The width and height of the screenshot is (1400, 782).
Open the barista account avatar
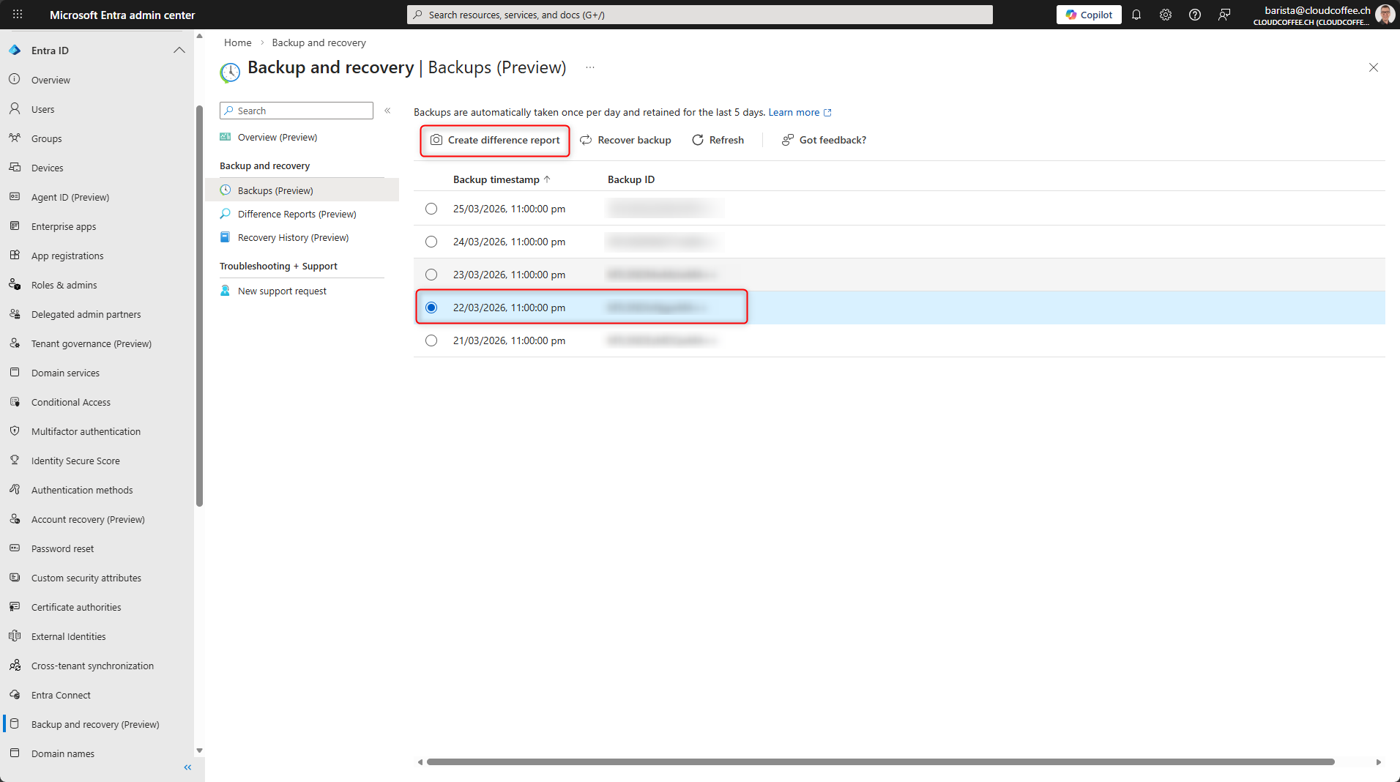1385,15
